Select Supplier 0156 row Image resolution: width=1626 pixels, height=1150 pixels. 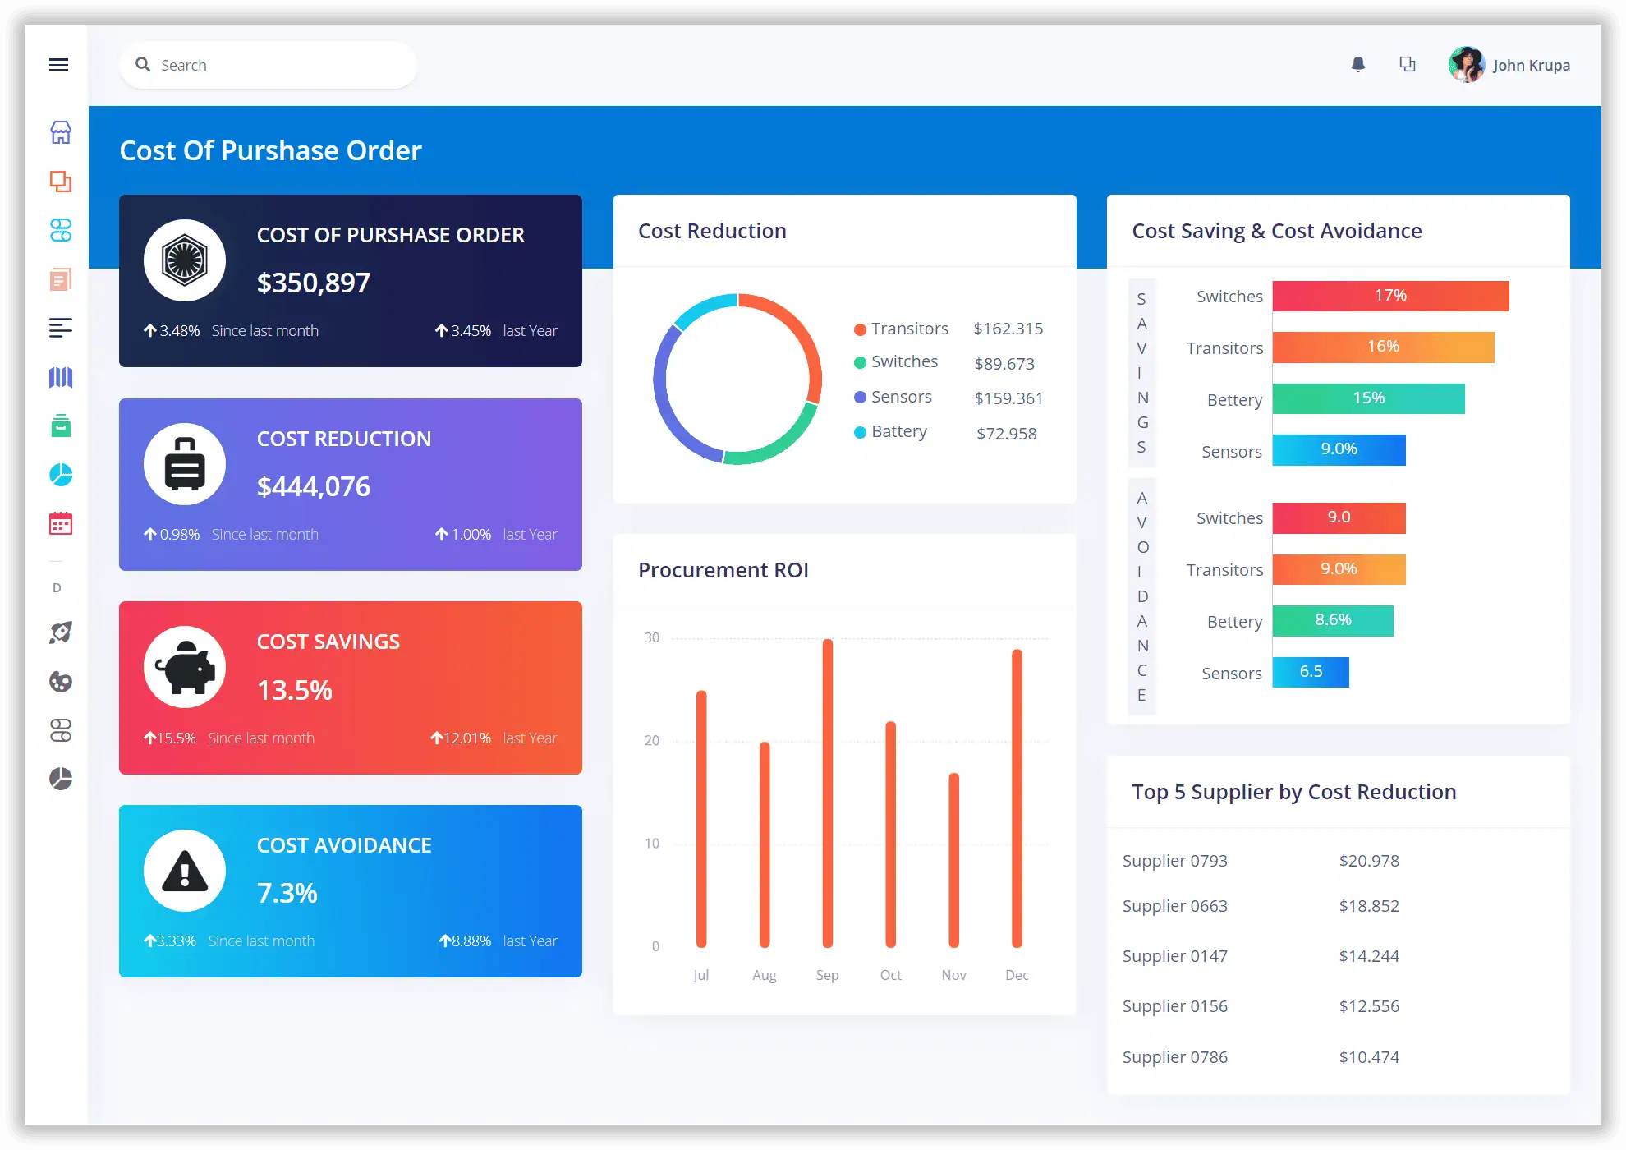[1339, 1006]
